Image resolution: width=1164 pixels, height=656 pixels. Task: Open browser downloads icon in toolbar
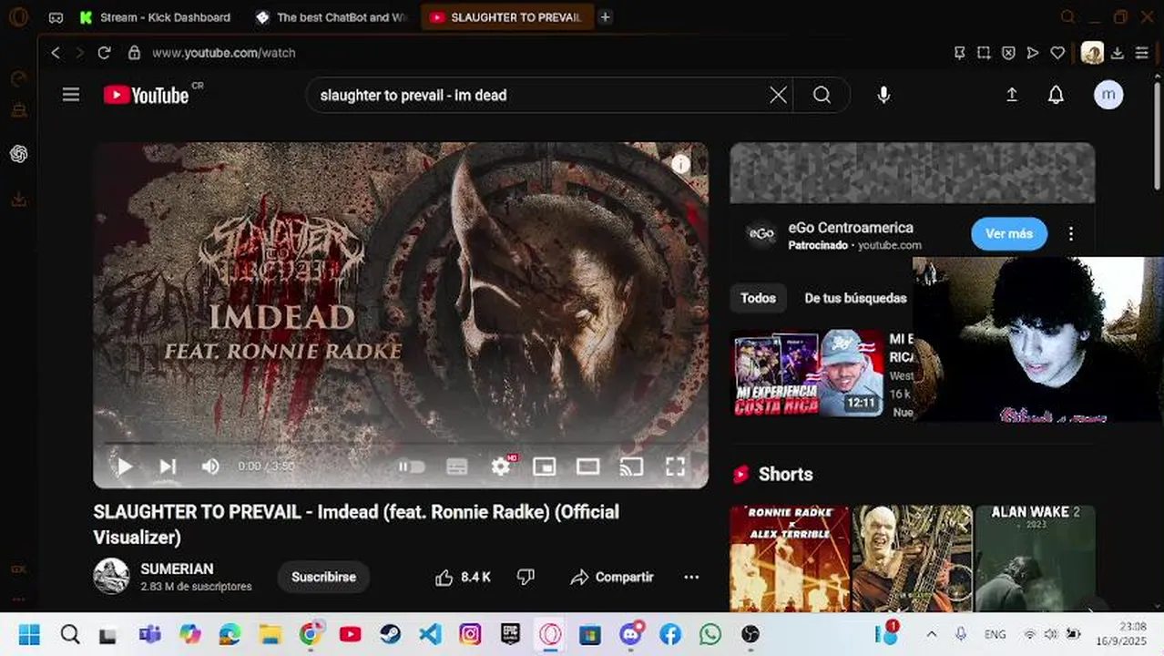coord(1118,53)
